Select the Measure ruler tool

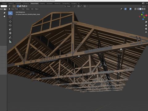point(10,42)
